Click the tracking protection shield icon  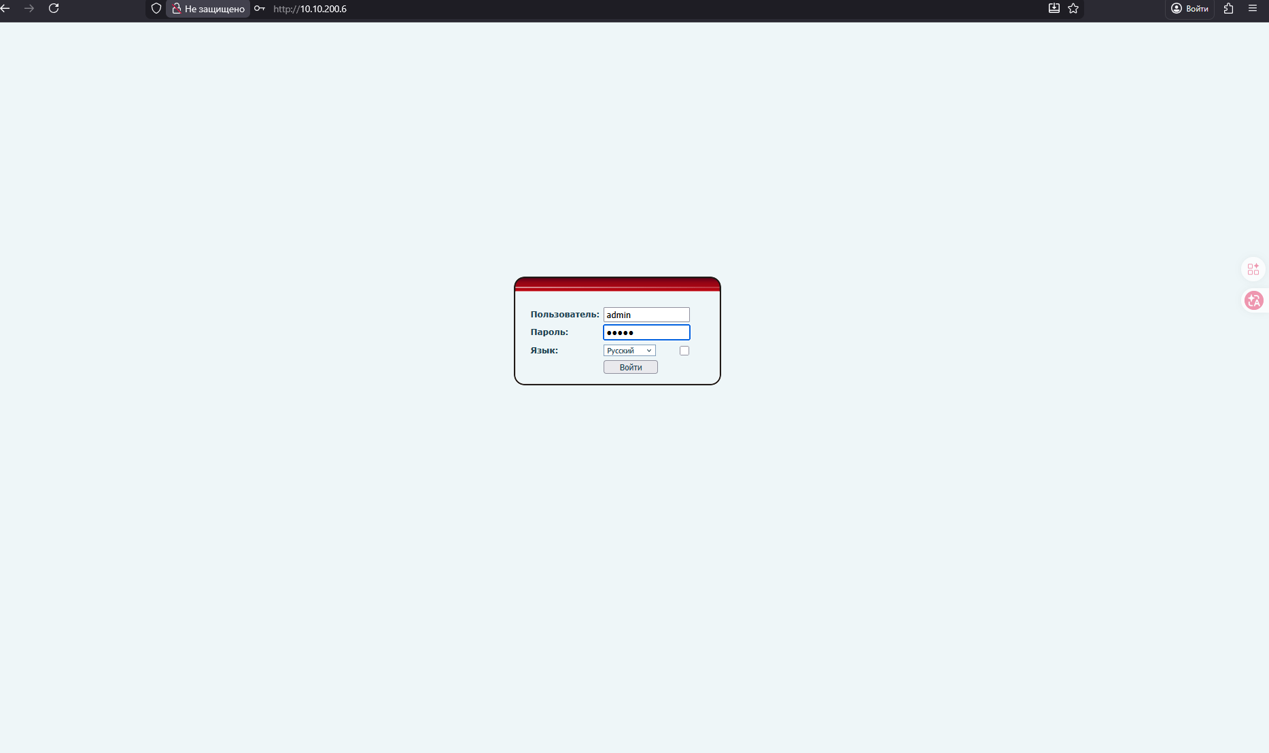tap(156, 8)
